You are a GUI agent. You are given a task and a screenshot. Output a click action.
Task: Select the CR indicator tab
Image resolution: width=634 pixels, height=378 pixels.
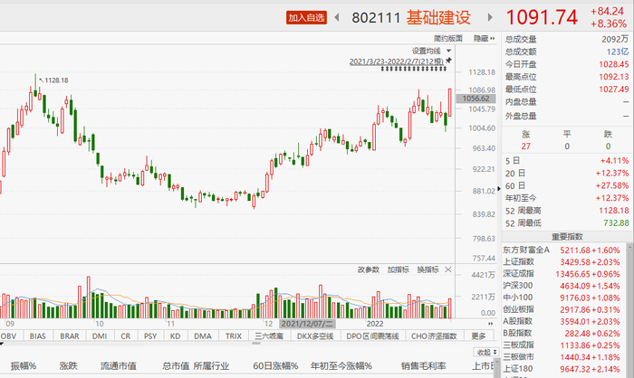[x=126, y=336]
